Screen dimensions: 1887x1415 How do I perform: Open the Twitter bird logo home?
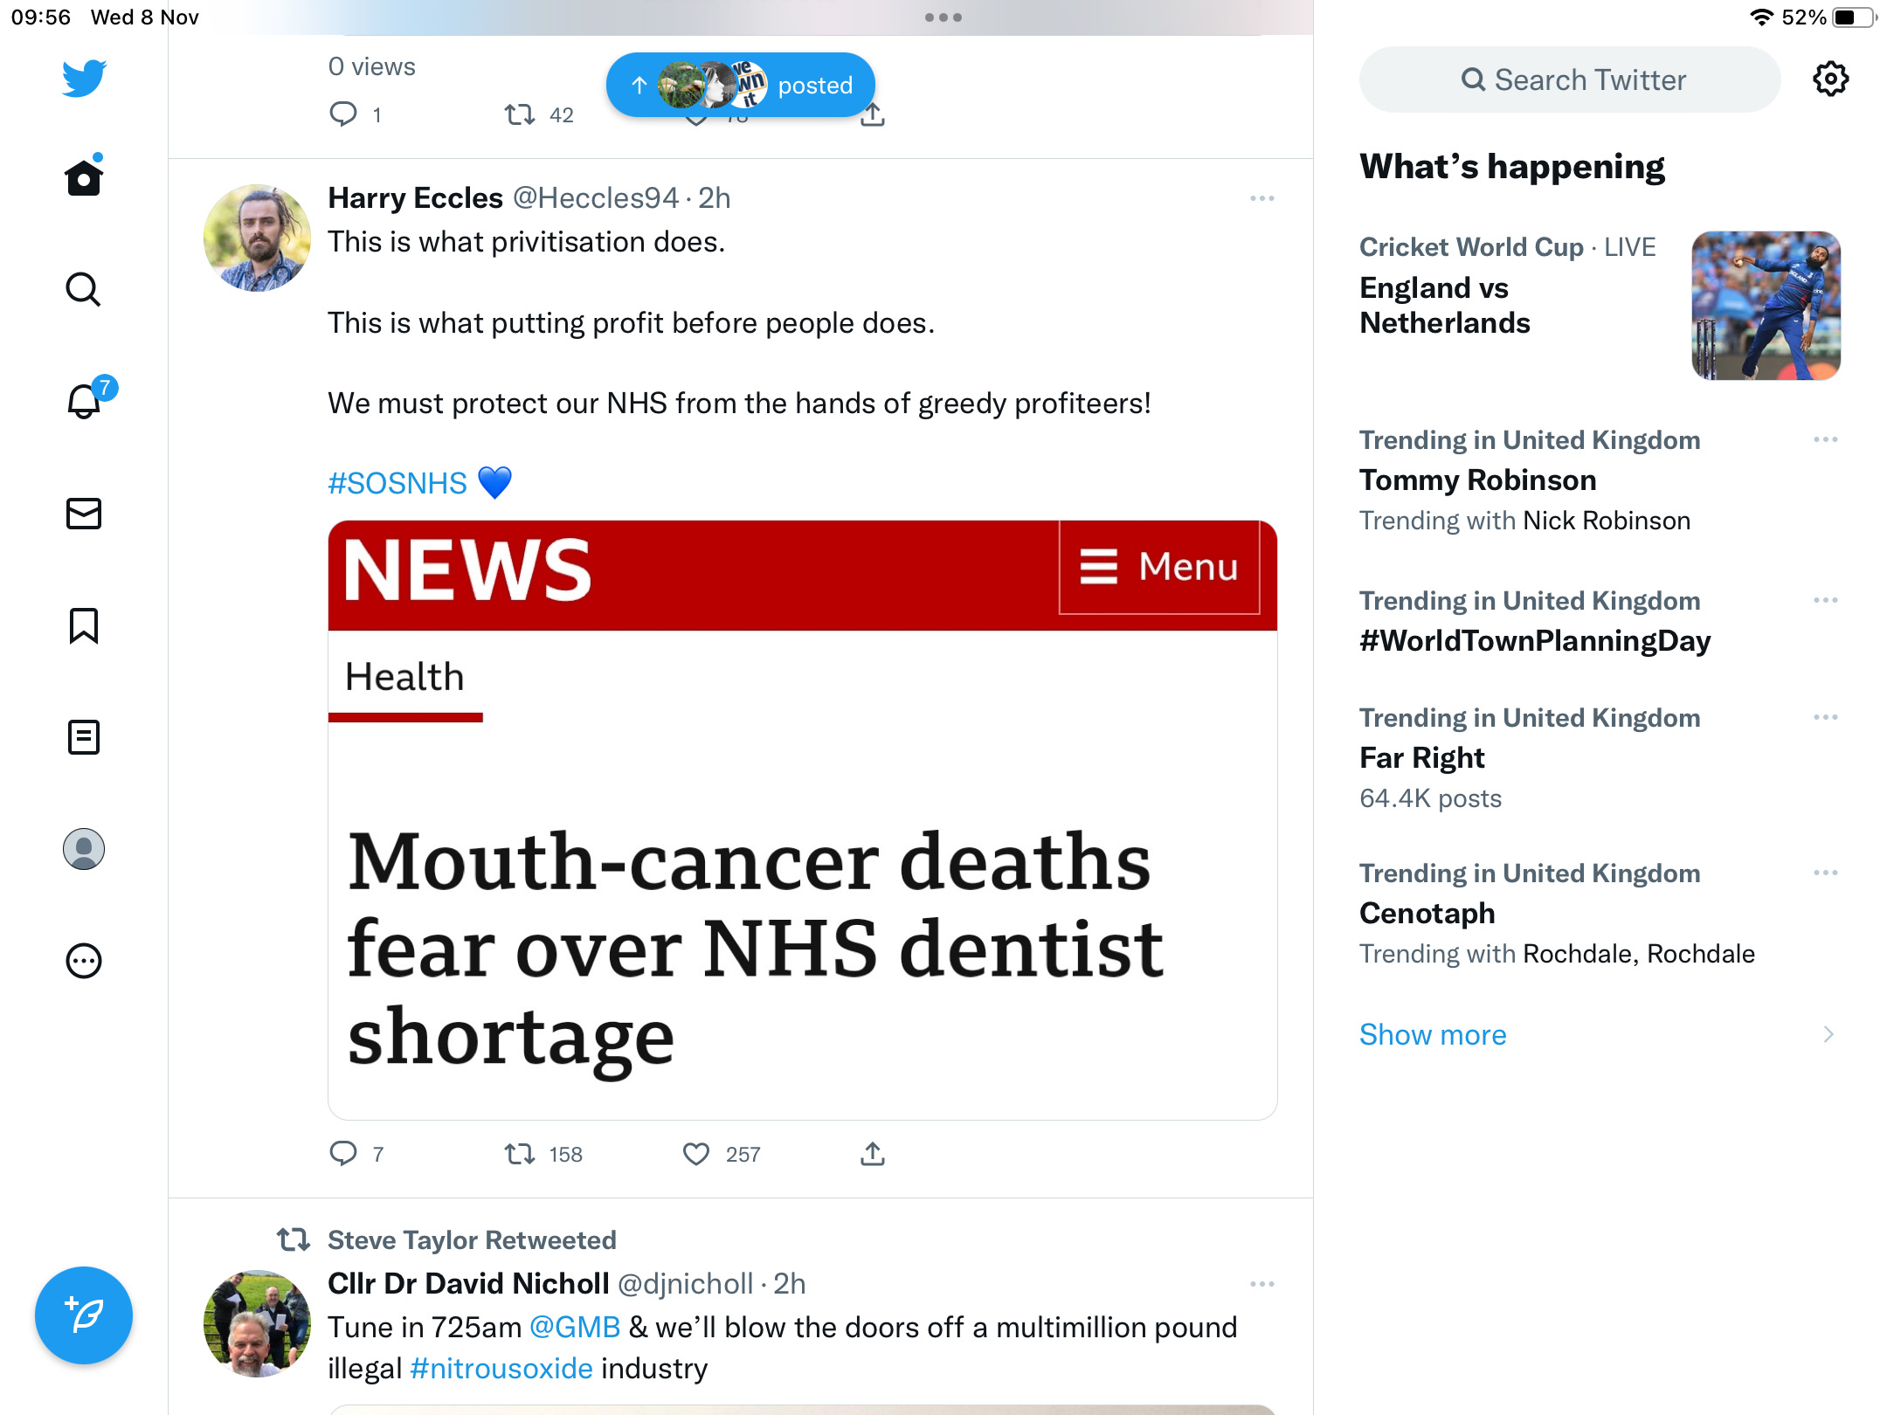click(84, 79)
